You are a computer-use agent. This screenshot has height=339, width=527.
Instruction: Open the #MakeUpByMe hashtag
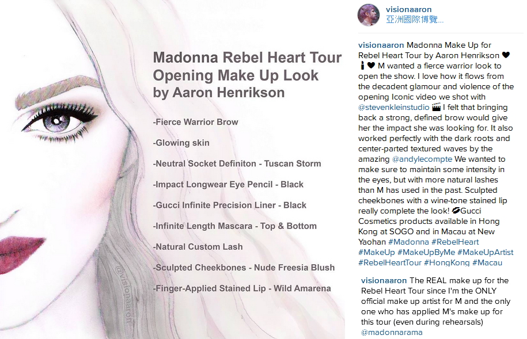tap(426, 252)
